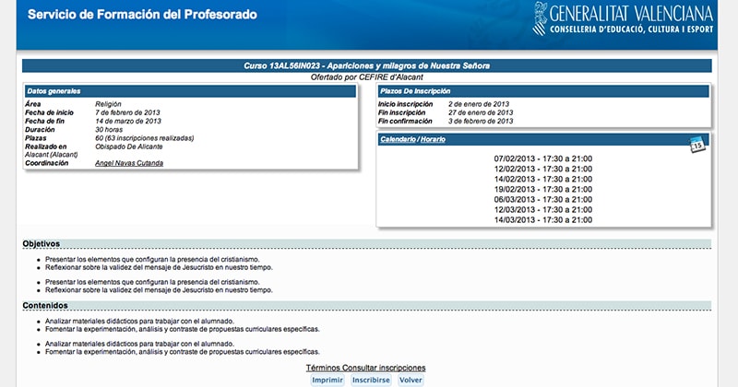
Task: Click the Objetivos section heading
Action: pos(42,243)
